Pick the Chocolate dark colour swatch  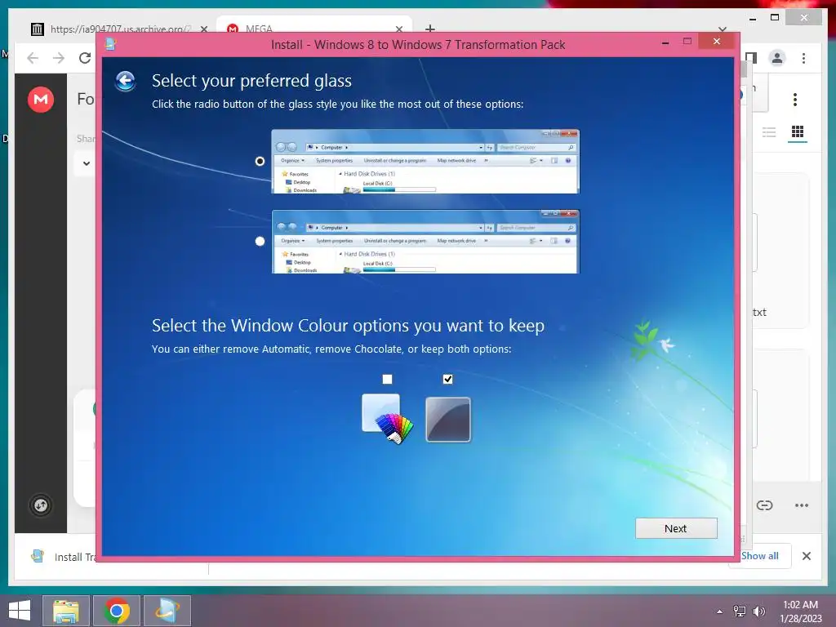click(448, 420)
